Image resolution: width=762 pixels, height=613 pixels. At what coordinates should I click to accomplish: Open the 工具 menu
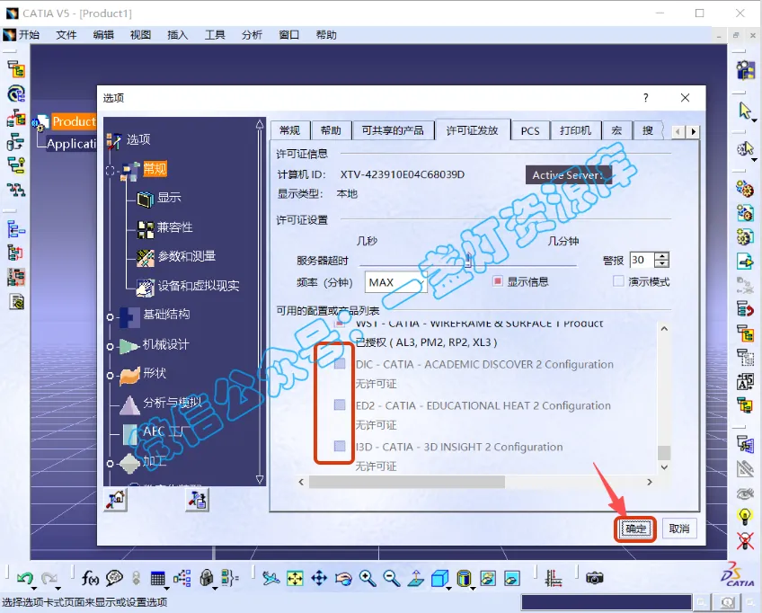[x=215, y=35]
